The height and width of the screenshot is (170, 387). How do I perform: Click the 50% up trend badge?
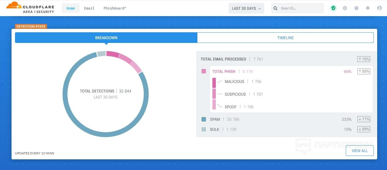pos(364,71)
